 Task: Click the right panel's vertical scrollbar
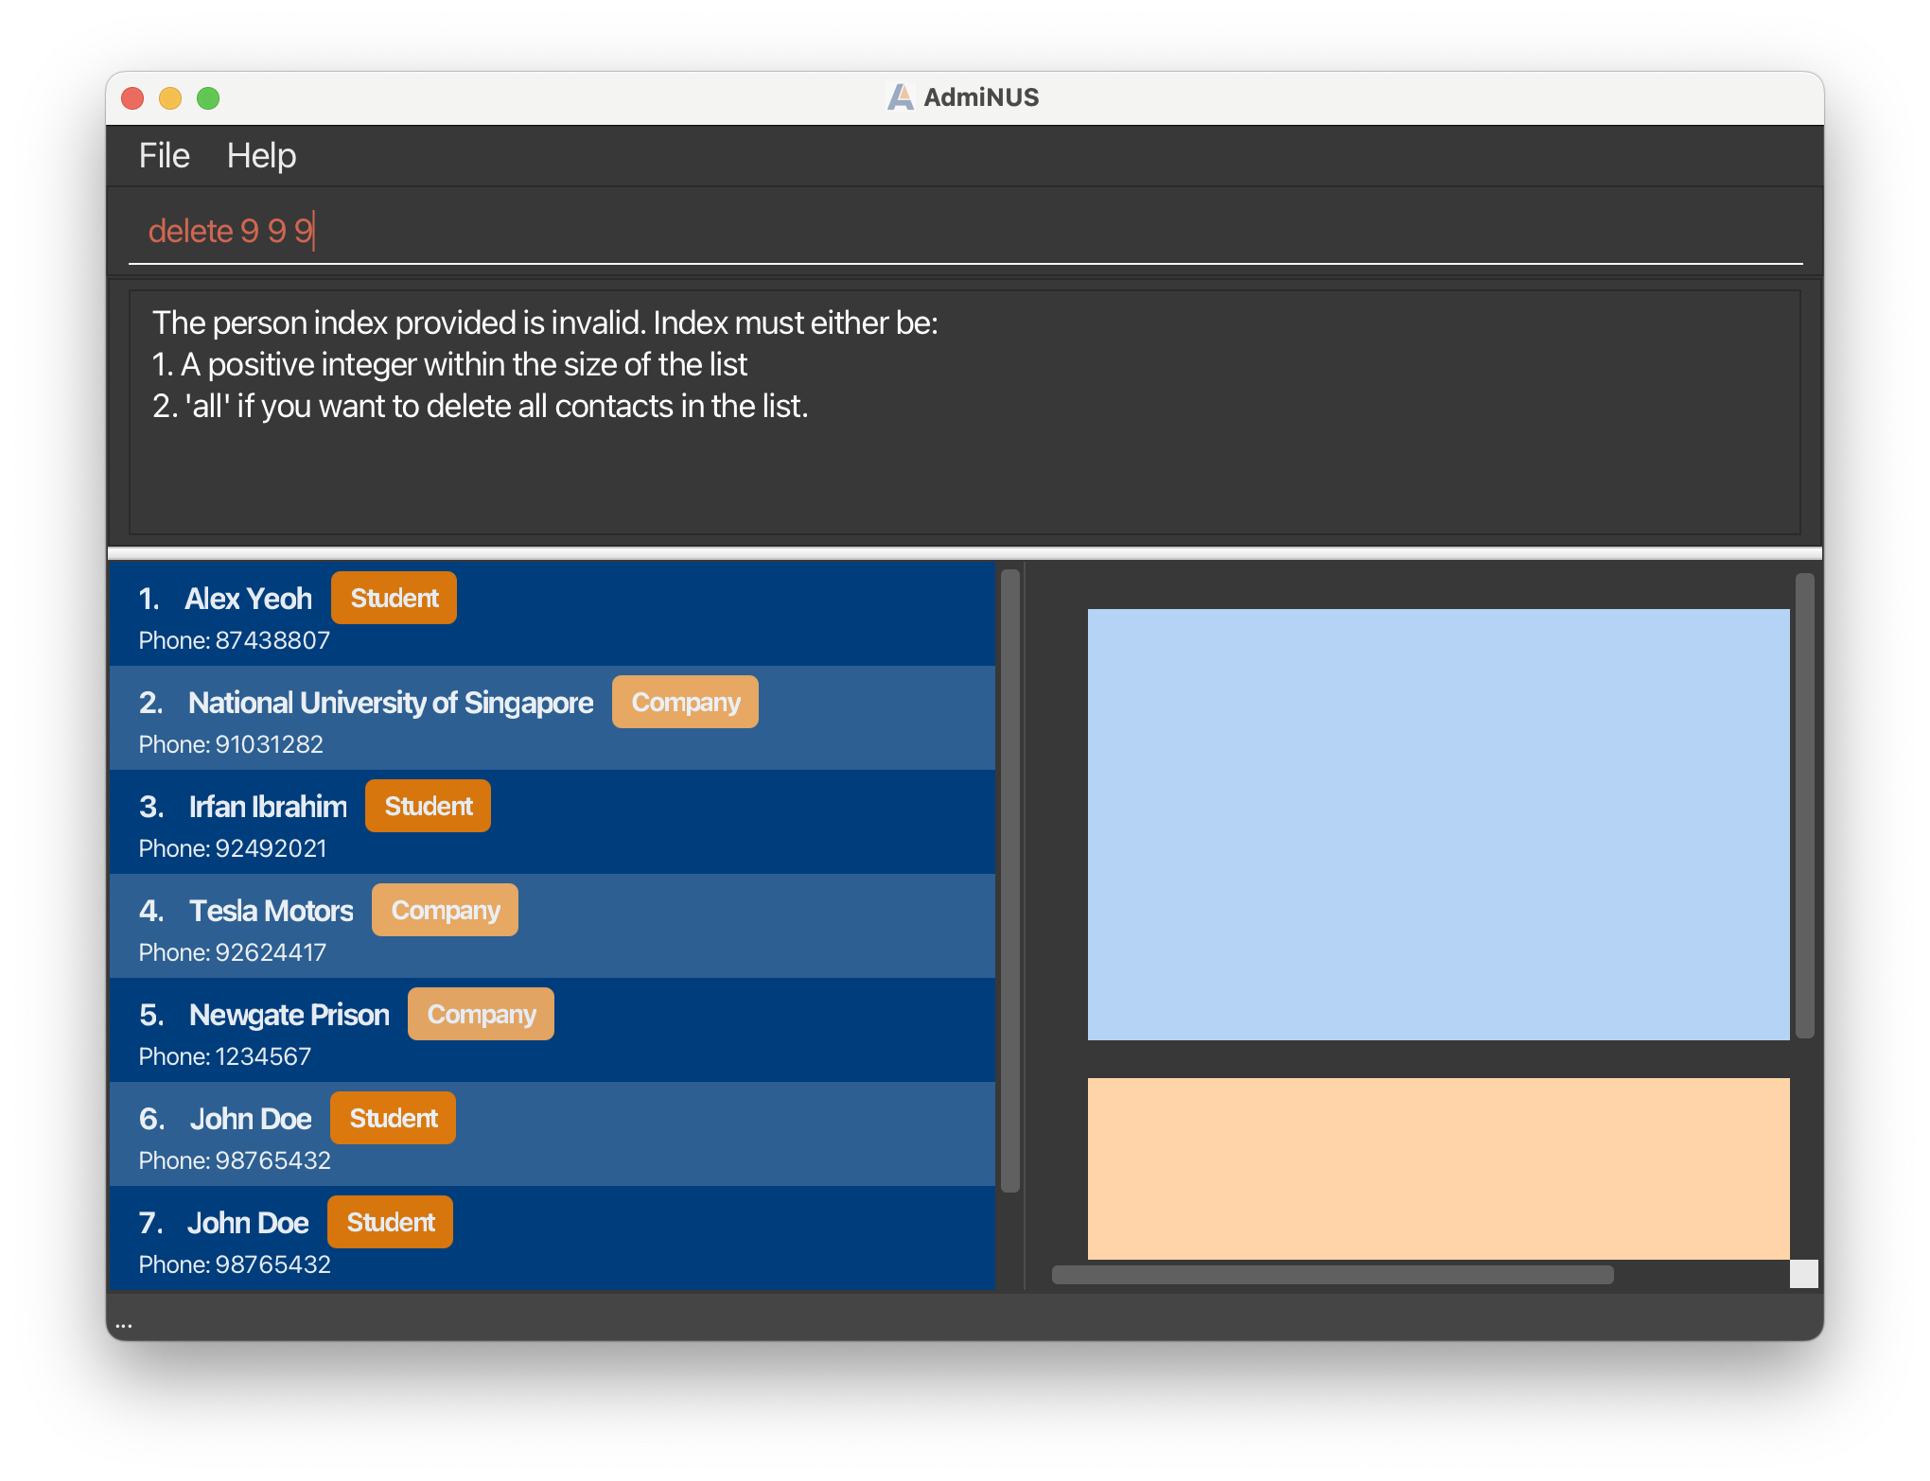[1804, 804]
